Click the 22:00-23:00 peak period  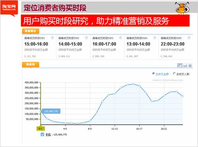point(173,44)
